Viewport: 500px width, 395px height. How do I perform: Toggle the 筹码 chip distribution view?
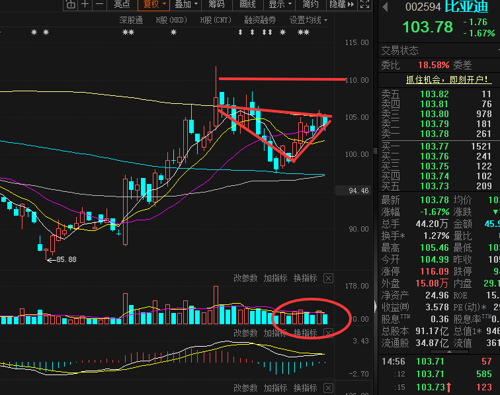tap(216, 5)
